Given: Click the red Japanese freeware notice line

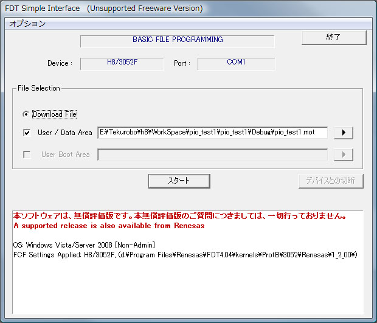Looking at the screenshot, I should pos(180,216).
